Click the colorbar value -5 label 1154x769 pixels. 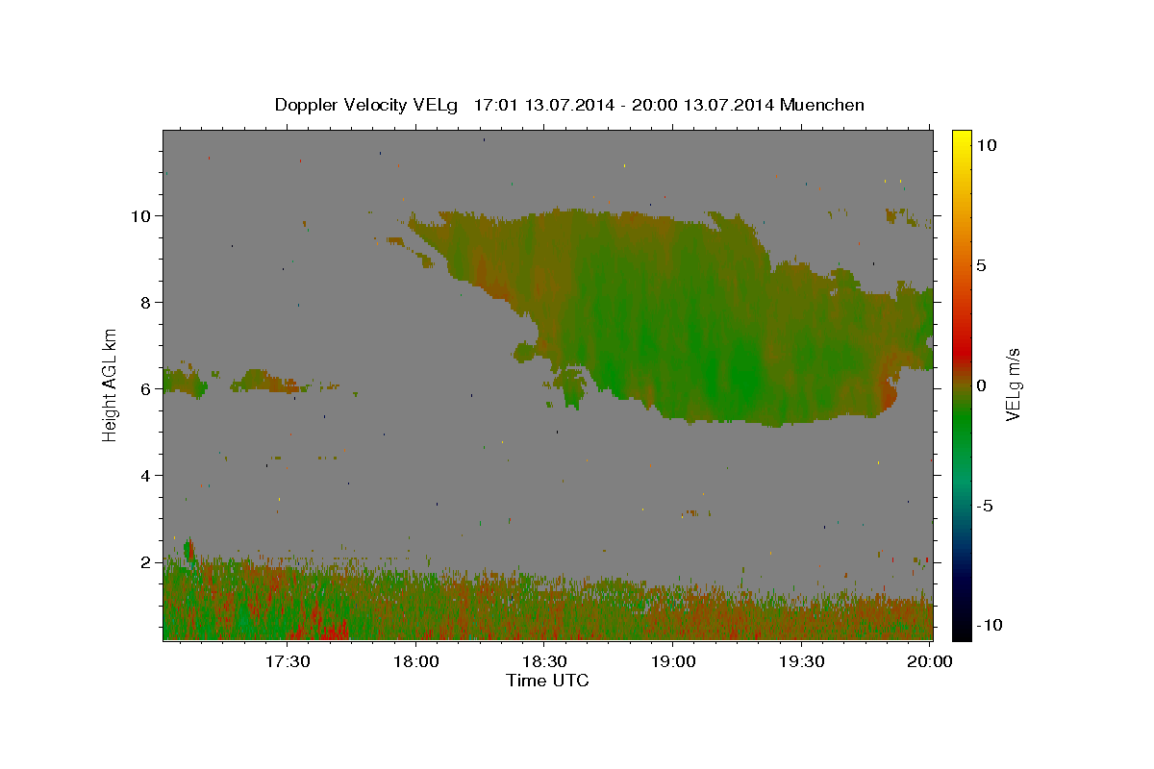[983, 506]
